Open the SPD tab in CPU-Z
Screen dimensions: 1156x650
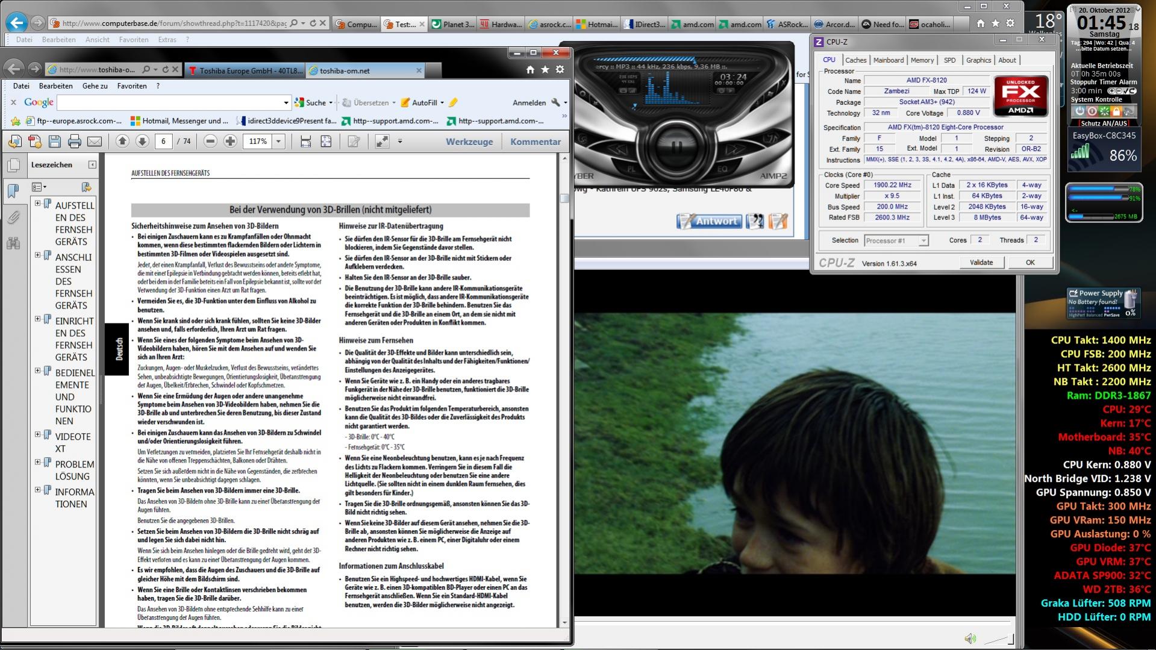click(950, 60)
